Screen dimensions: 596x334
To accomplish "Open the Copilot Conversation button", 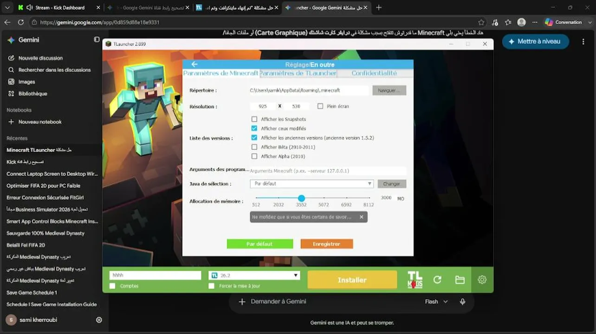I will point(564,22).
